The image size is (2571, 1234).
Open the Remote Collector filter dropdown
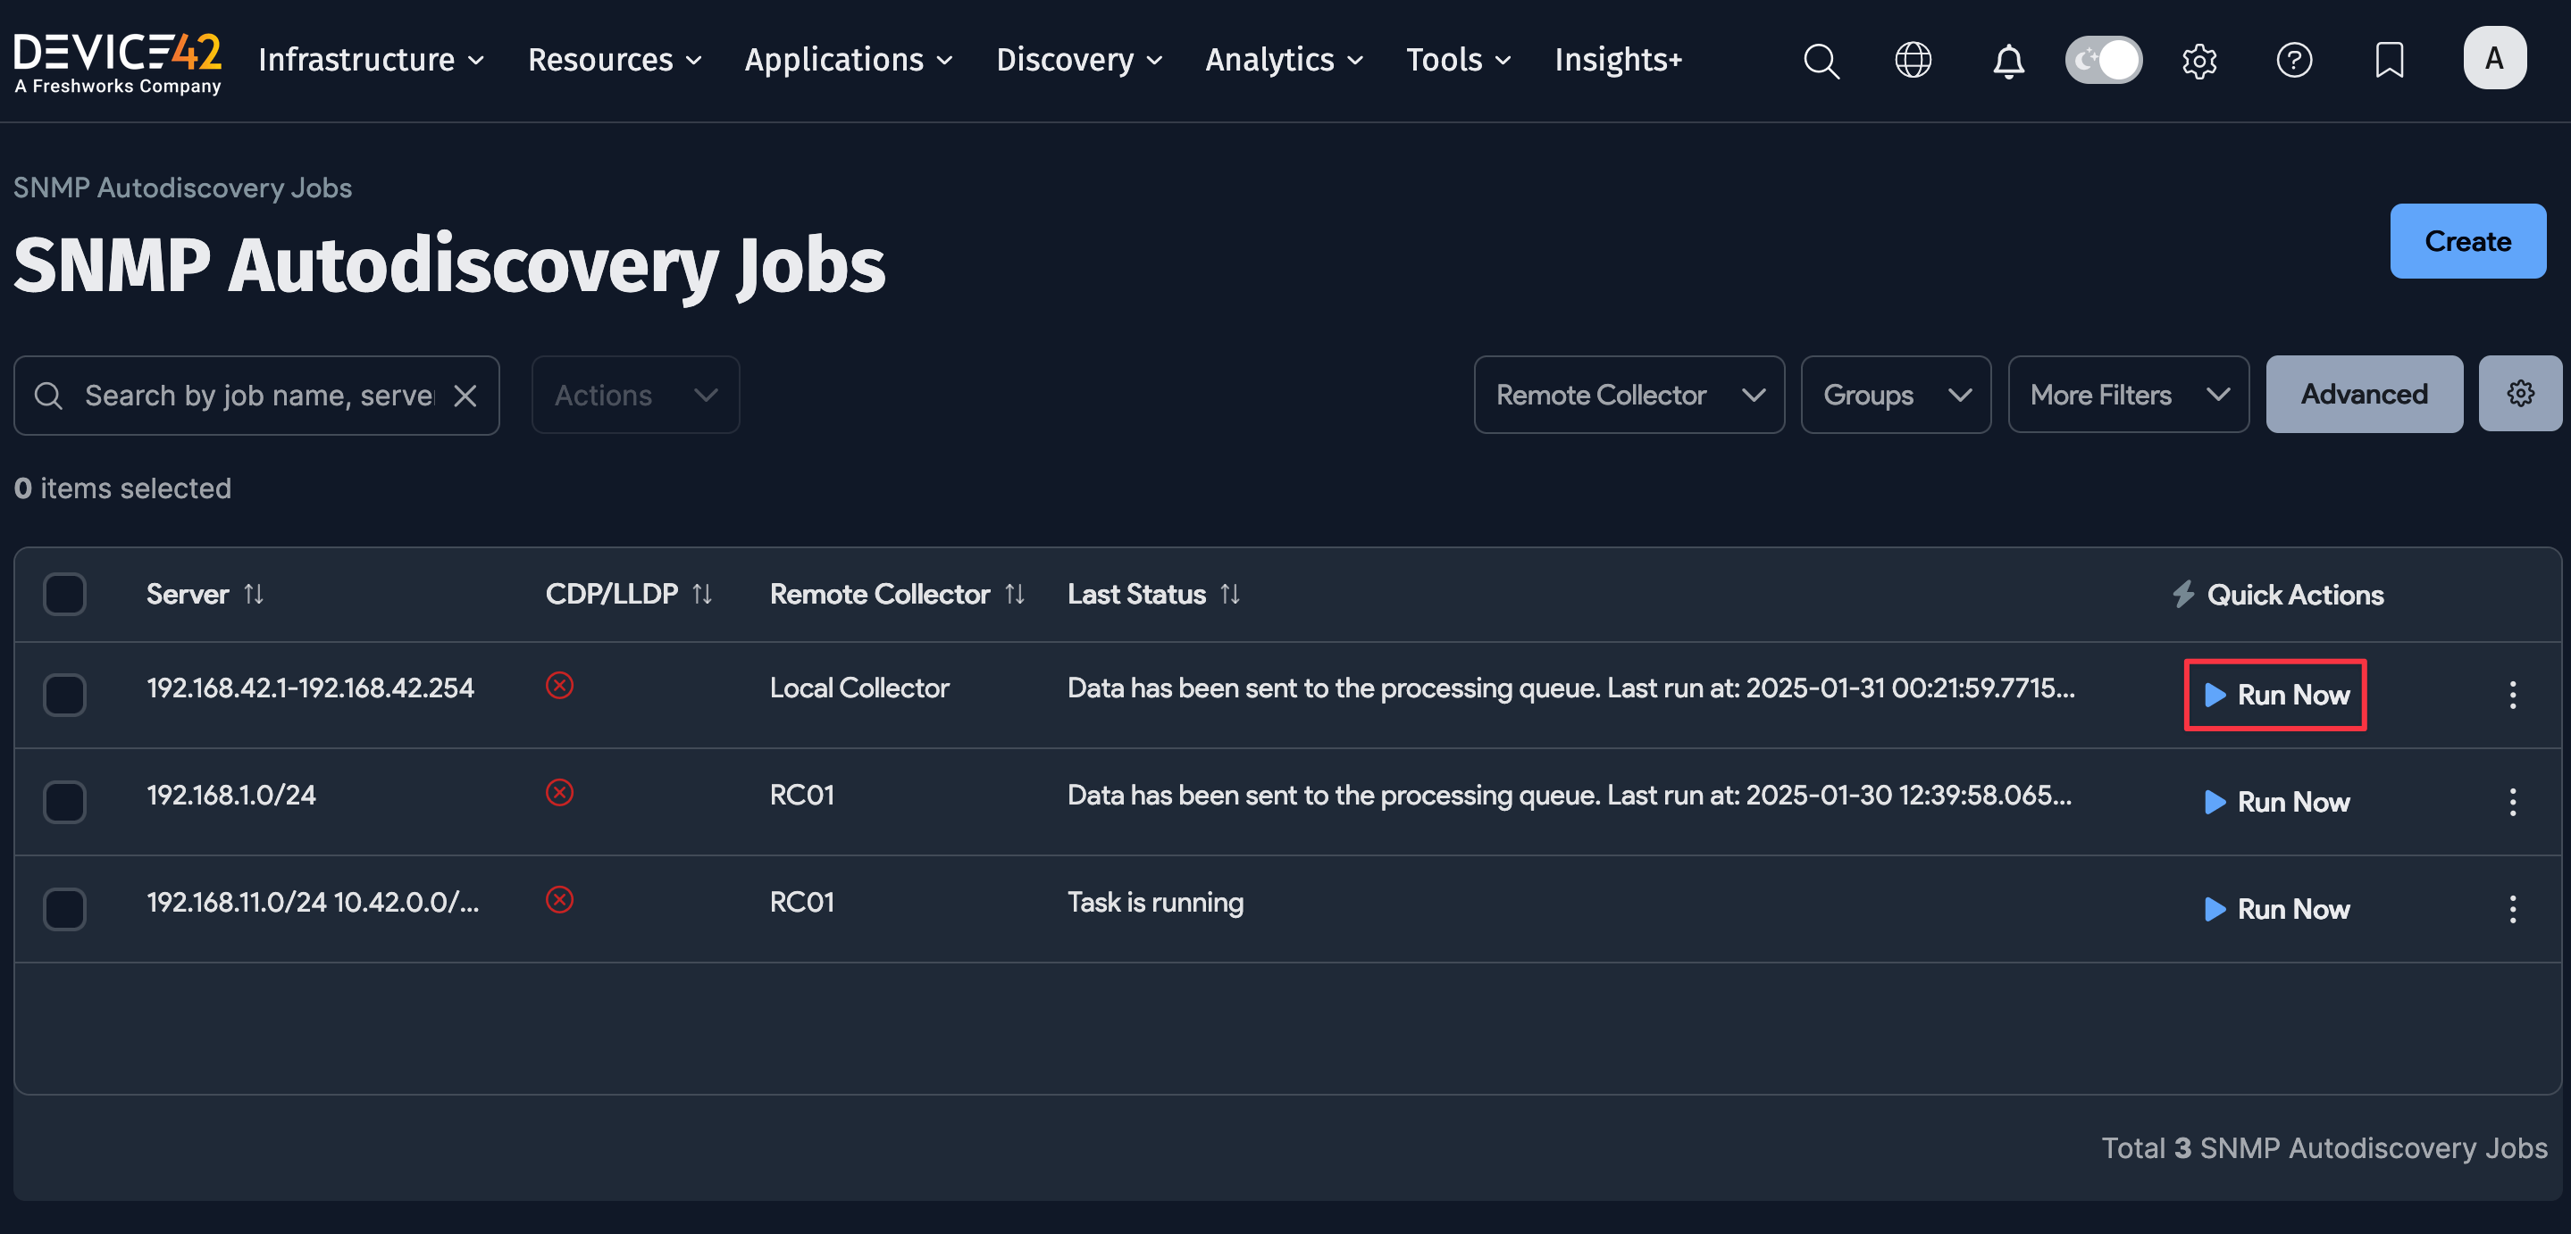[x=1629, y=394]
